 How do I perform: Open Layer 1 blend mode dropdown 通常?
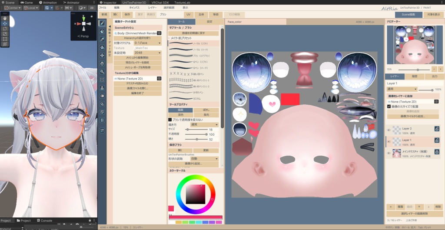tap(402, 89)
